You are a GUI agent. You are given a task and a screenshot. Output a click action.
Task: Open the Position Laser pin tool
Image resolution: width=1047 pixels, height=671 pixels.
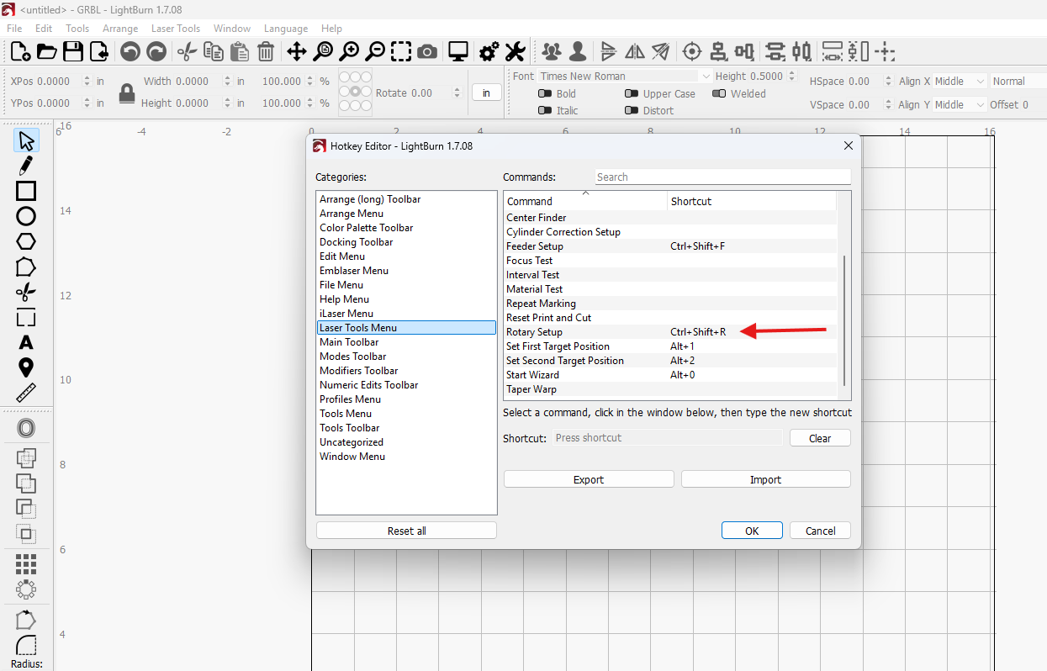[x=25, y=367]
